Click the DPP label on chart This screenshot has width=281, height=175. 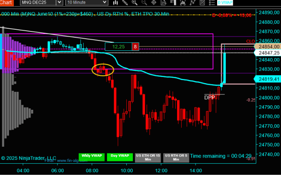point(210,98)
